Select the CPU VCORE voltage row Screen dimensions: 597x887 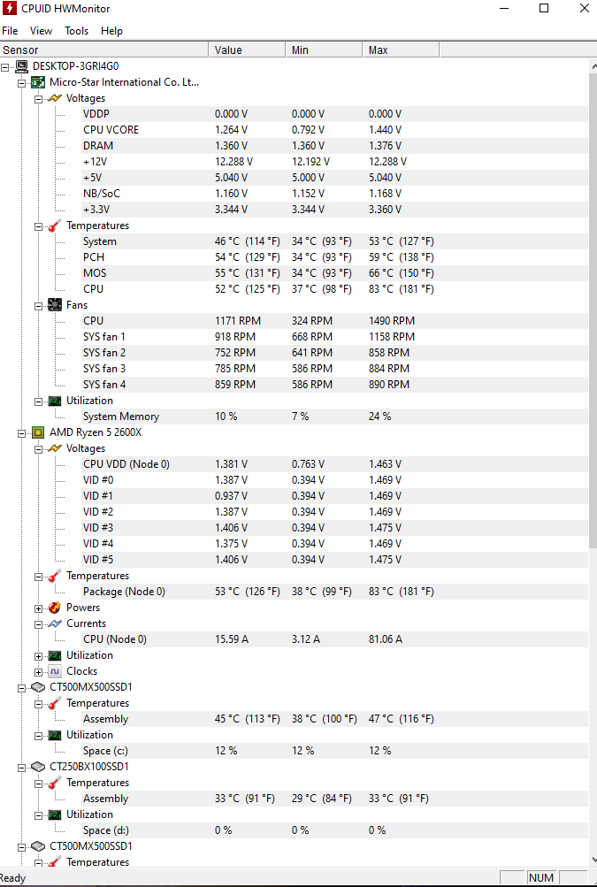point(111,130)
